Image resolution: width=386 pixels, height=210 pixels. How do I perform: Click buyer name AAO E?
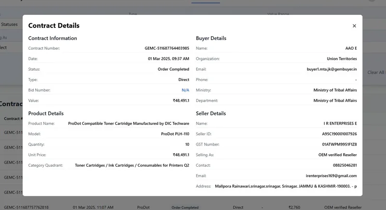[351, 48]
